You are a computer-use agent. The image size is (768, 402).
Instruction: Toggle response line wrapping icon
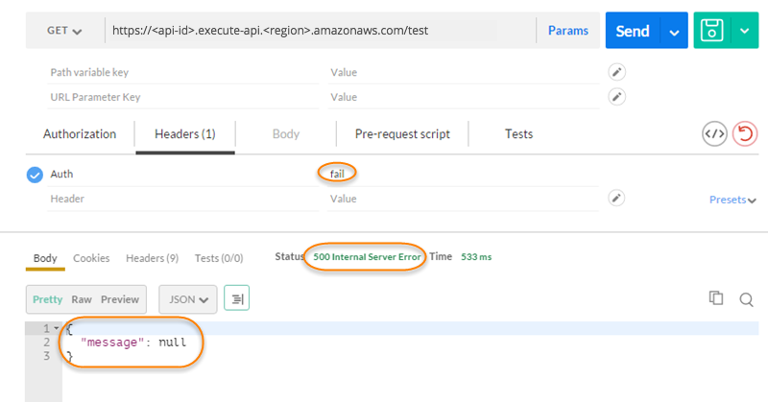tap(236, 299)
